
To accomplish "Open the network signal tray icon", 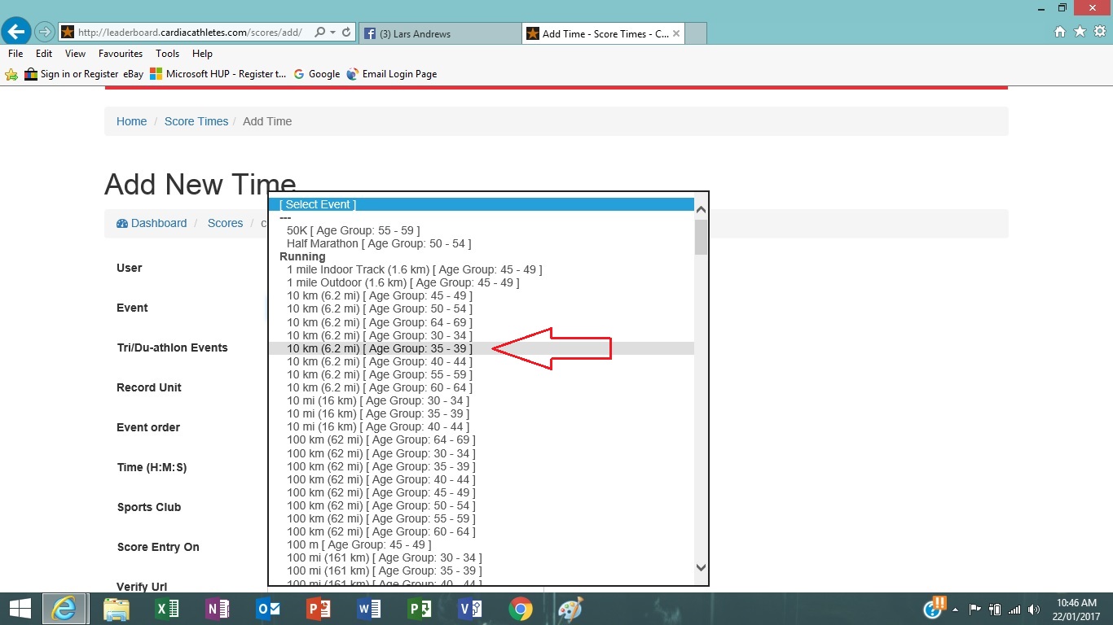I will [x=1014, y=610].
